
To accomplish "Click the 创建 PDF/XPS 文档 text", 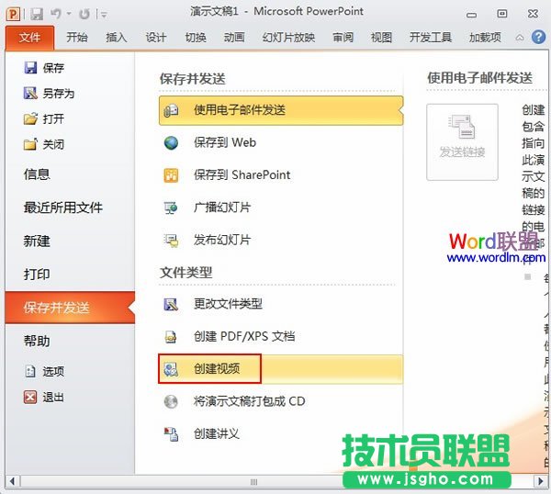I will pyautogui.click(x=244, y=336).
